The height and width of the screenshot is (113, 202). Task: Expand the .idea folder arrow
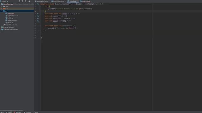(2, 6)
